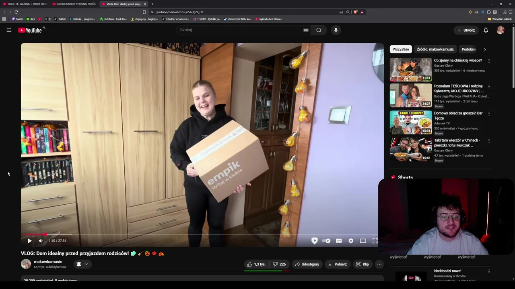Click the search magnifier button
515x289 pixels.
pos(319,30)
